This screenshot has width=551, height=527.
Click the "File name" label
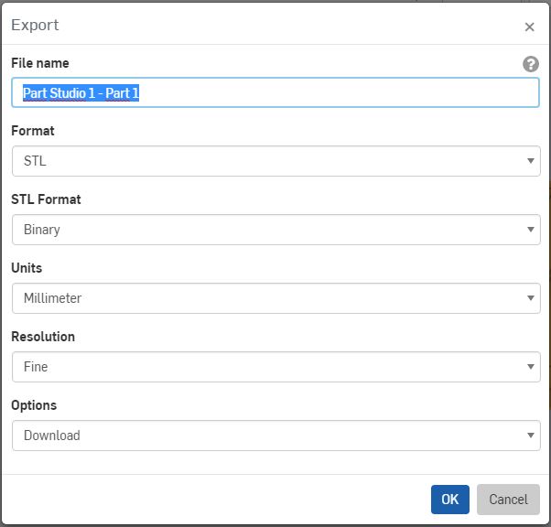pyautogui.click(x=39, y=63)
